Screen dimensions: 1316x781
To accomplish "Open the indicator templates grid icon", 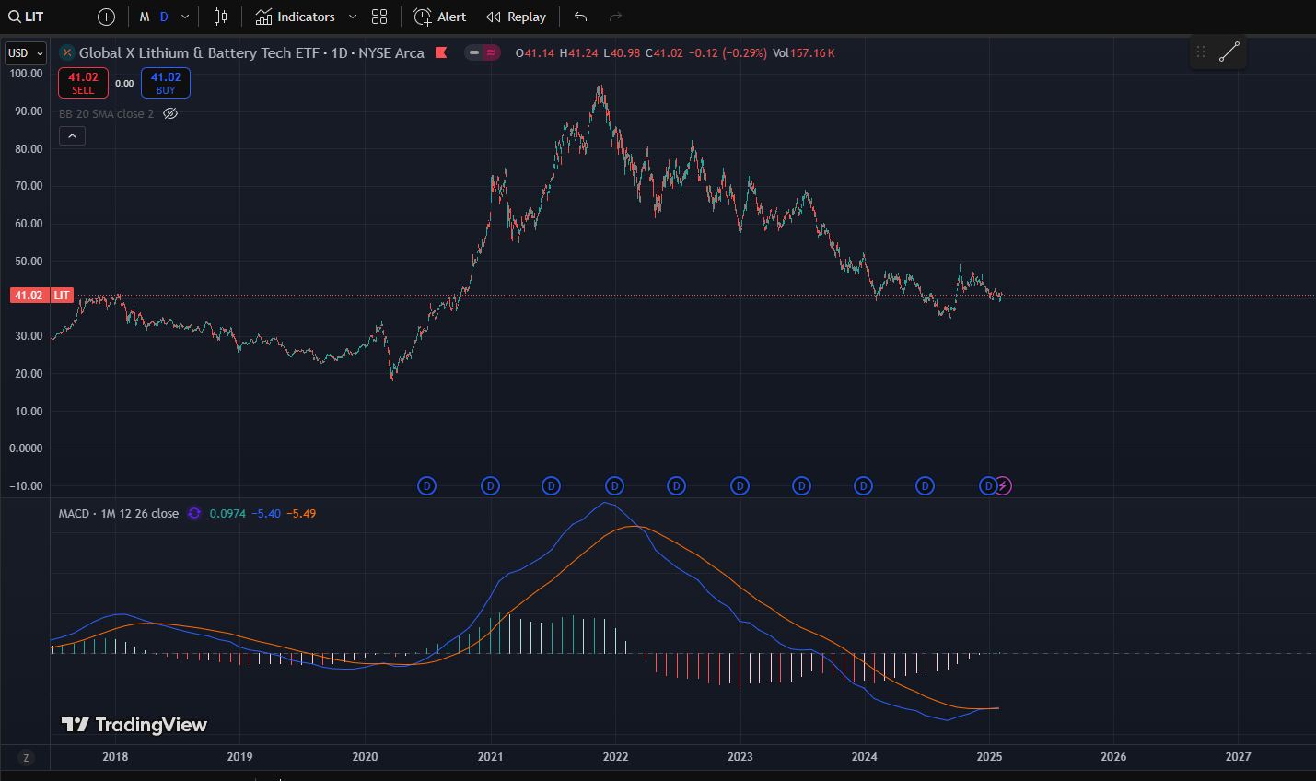I will [x=379, y=17].
